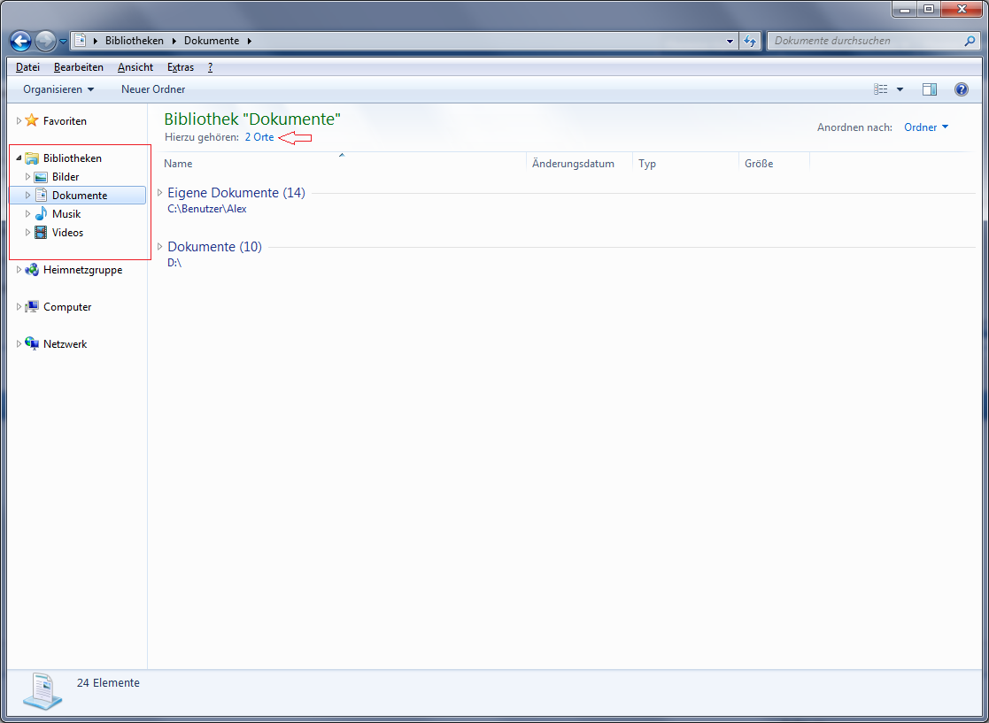Image resolution: width=989 pixels, height=723 pixels.
Task: Open the Bearbeiten menu
Action: 79,67
